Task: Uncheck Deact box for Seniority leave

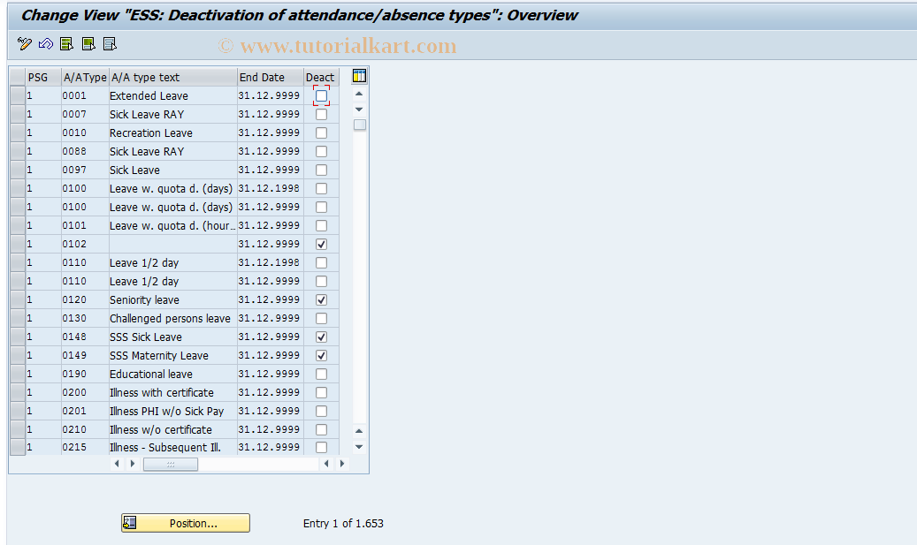Action: [321, 299]
